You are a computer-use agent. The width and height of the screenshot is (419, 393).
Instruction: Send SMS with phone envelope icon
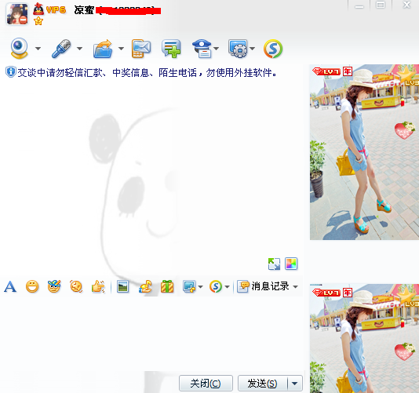click(x=141, y=49)
